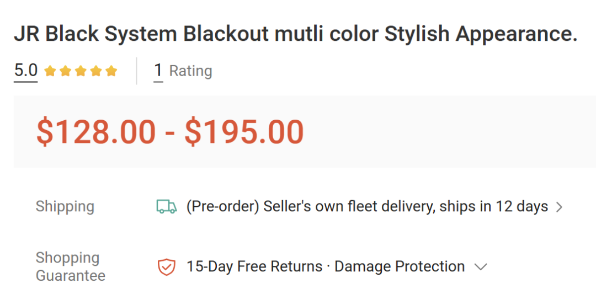Click the Shopping Guarantee row label

(70, 266)
